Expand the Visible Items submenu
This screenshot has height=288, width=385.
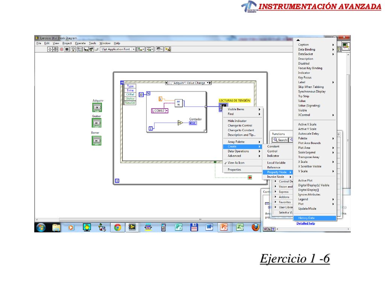click(x=243, y=109)
